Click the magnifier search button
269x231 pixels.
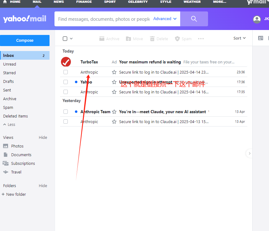tap(194, 19)
